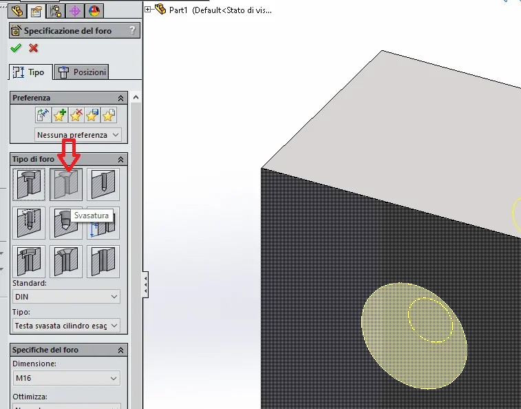Screen dimensions: 521x409
Task: Click the save favorite star icon
Action: click(92, 116)
